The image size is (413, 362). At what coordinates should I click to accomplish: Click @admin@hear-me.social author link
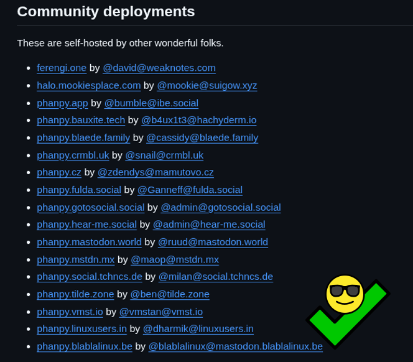pos(209,225)
